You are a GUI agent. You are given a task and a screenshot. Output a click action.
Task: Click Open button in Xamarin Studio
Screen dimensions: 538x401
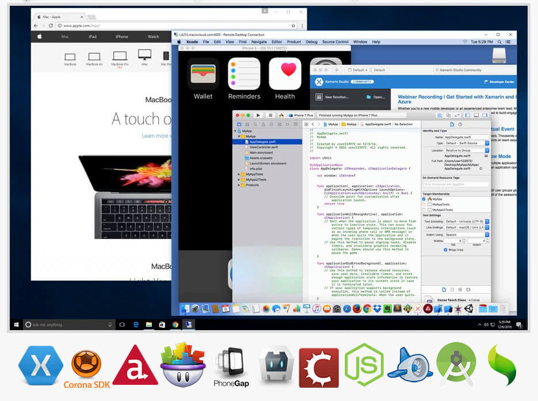(x=376, y=97)
